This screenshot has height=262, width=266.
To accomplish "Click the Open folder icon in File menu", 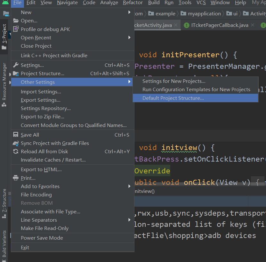I will coord(16,21).
